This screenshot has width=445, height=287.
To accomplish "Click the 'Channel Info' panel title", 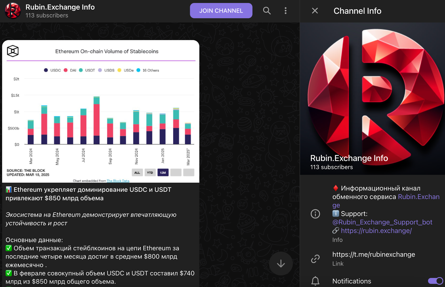I will pos(357,11).
